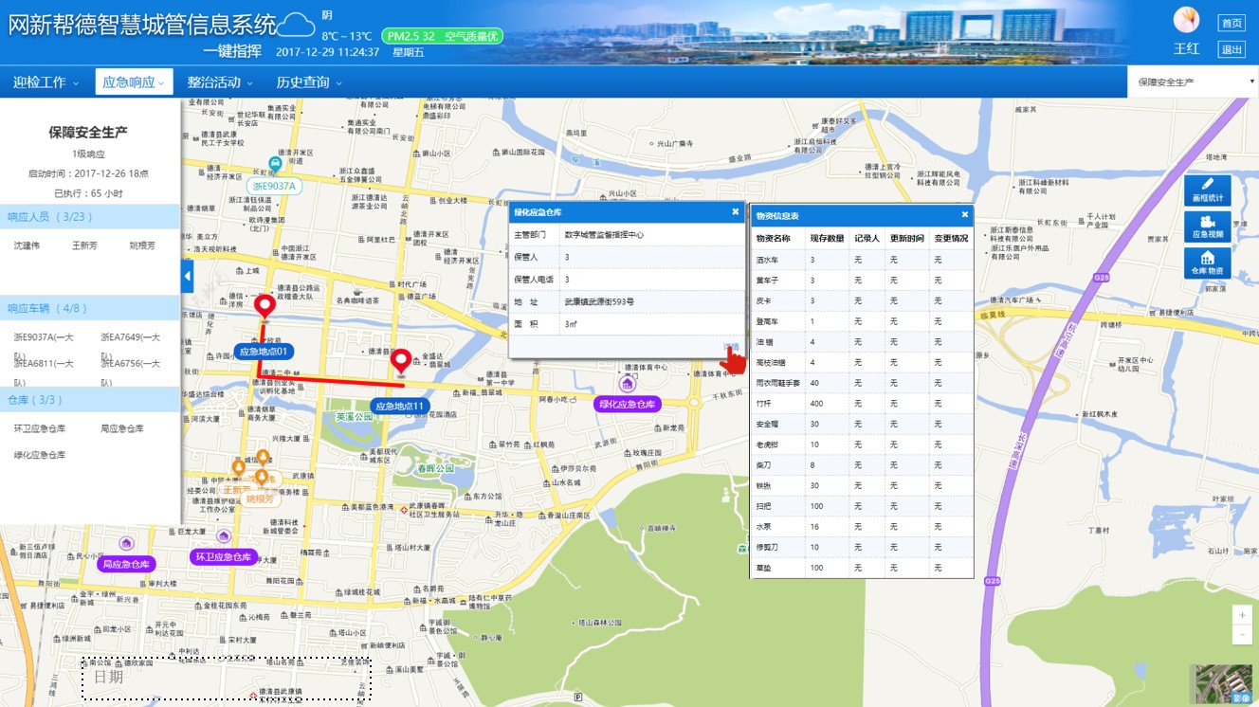Click the 仓库 (3/3) section header
1259x707 pixels.
(90, 399)
